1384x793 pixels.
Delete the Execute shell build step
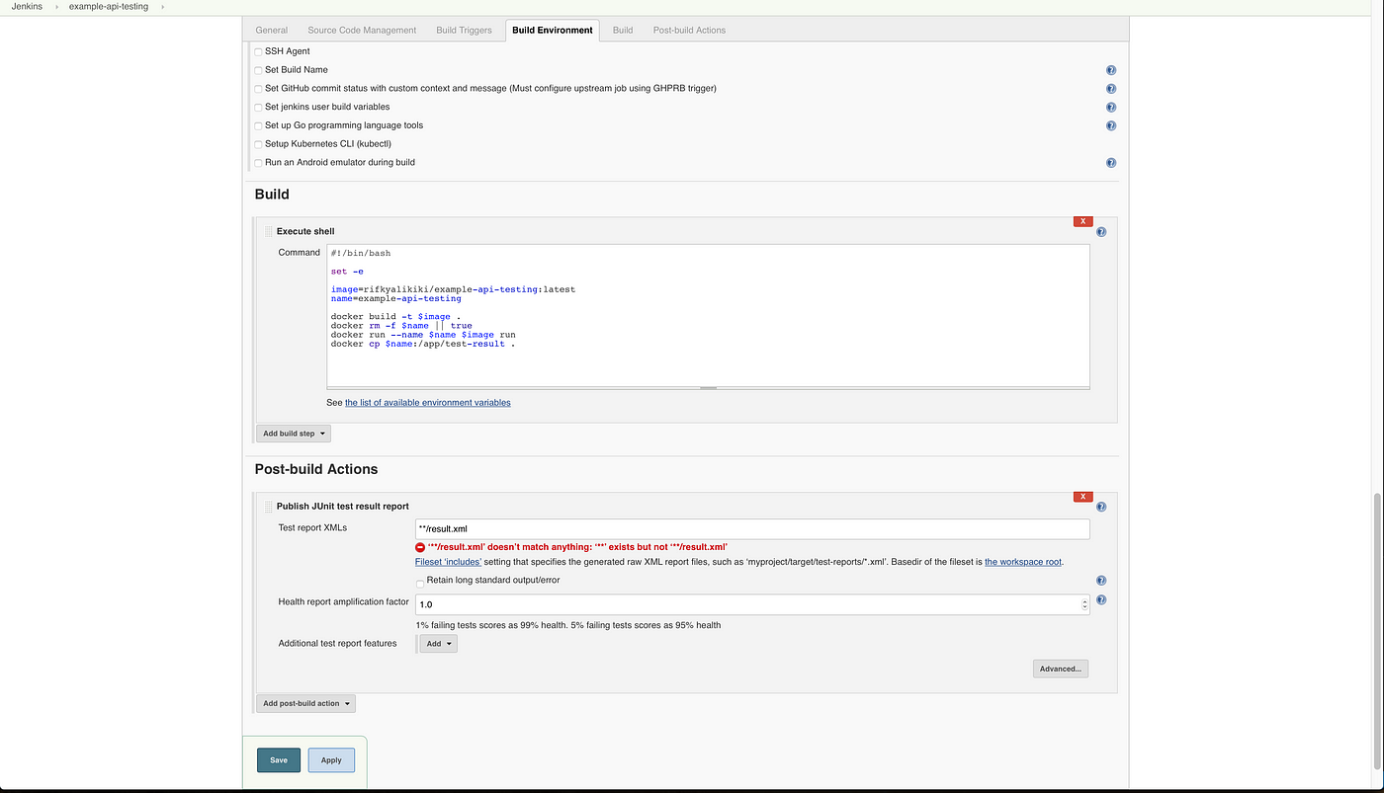[1082, 221]
